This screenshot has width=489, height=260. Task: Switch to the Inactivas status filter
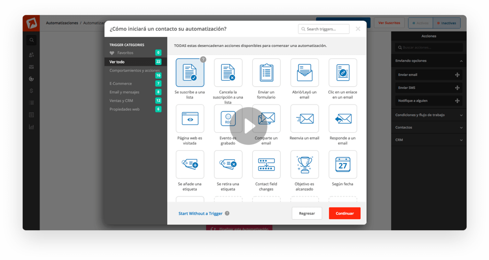point(447,23)
